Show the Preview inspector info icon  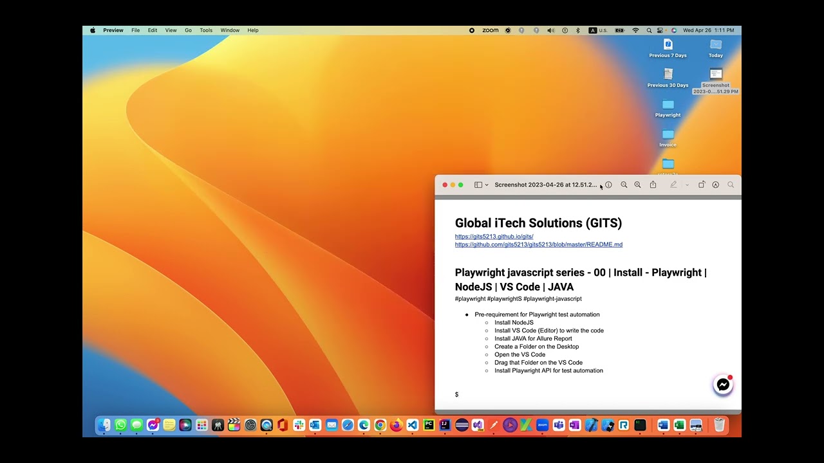tap(608, 185)
